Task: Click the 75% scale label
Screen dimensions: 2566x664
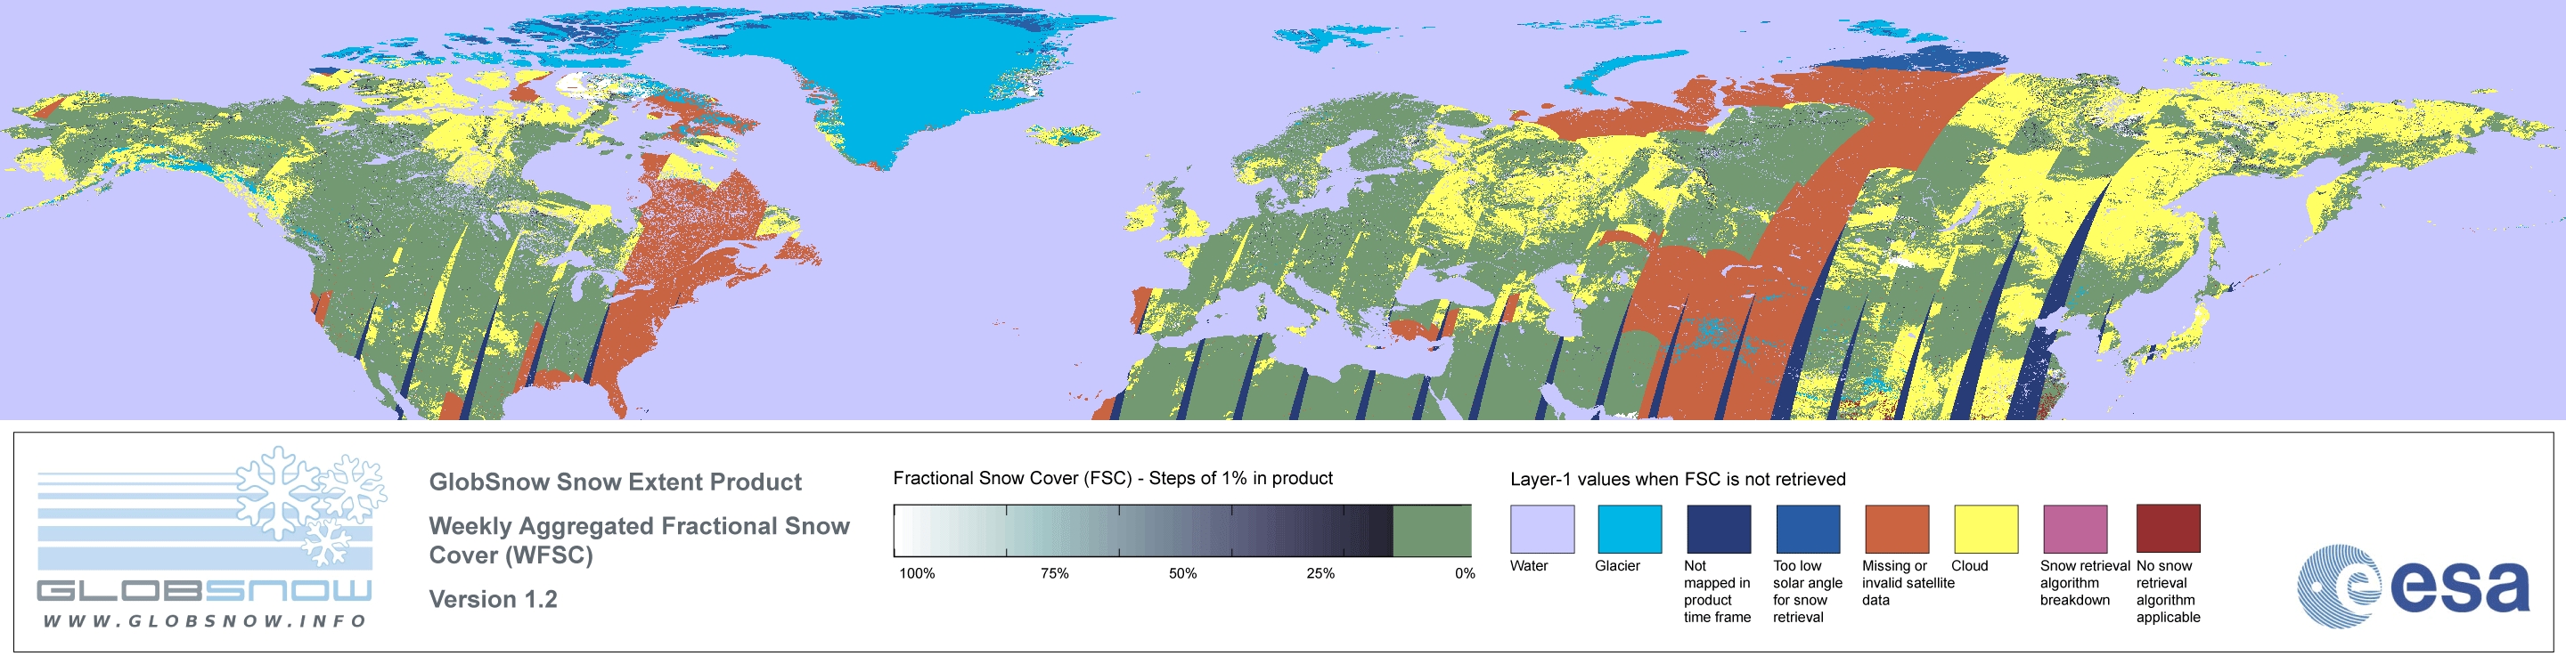Action: tap(1055, 573)
